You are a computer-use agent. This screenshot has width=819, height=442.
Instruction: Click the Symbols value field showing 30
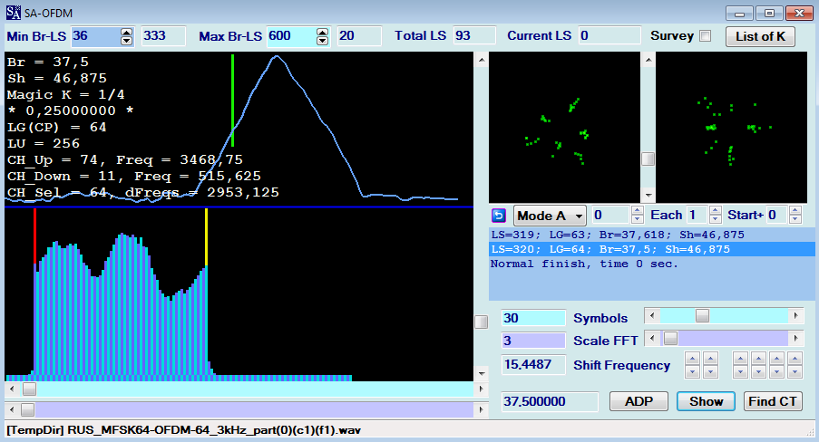[x=533, y=318]
